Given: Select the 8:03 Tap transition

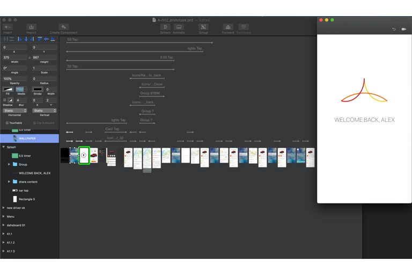Looking at the screenshot, I should (120, 60).
